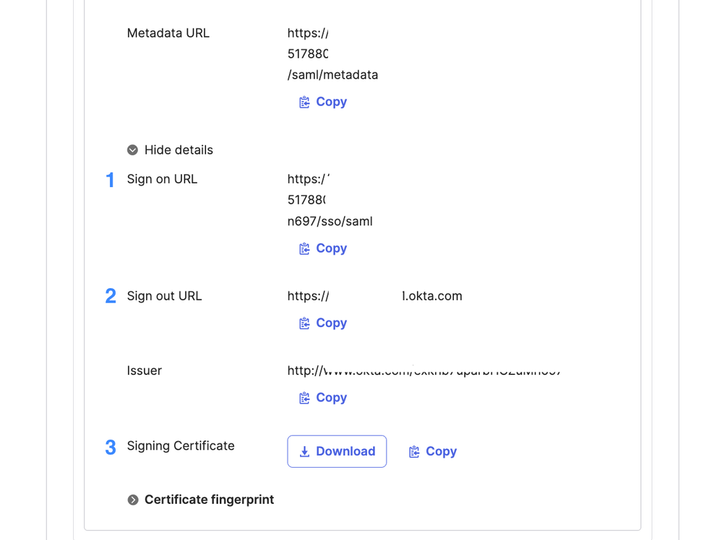
Task: Click the download arrow icon for Signing Certificate
Action: pos(304,452)
